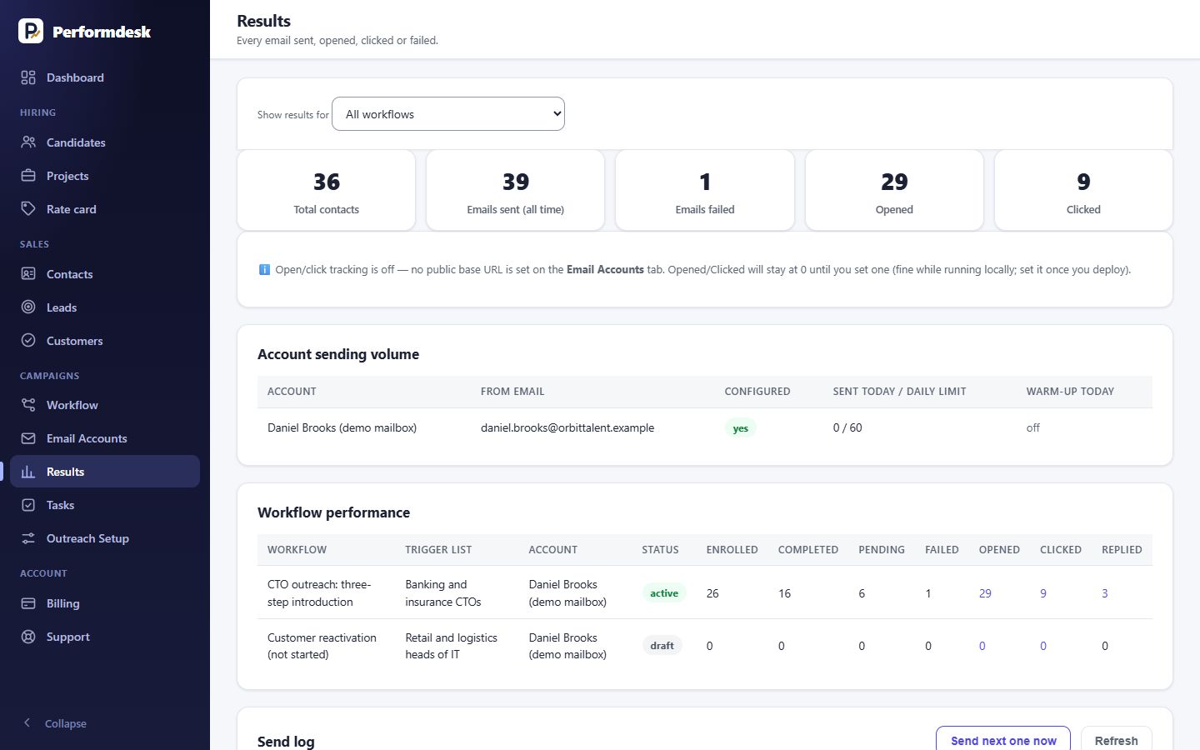
Task: Click the Customer reactivation (not started) workflow name
Action: click(x=322, y=646)
